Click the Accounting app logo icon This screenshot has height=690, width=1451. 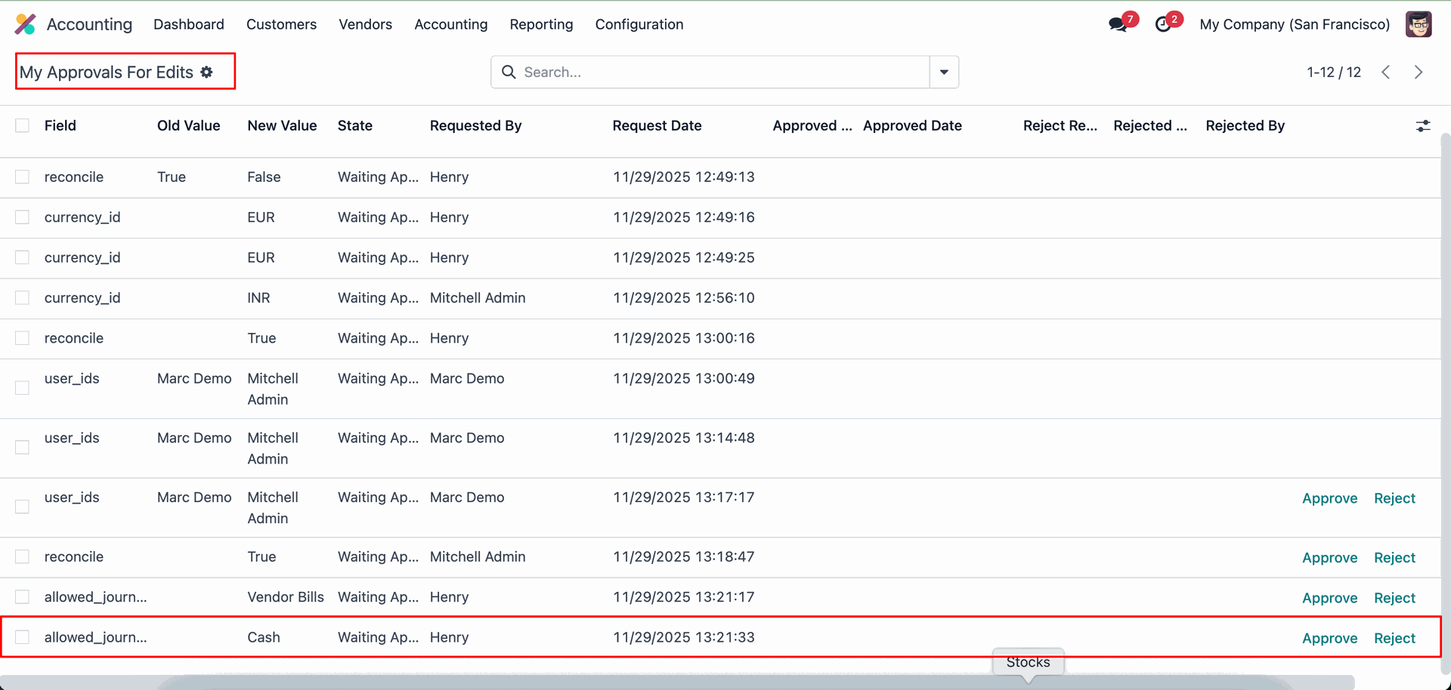point(25,24)
